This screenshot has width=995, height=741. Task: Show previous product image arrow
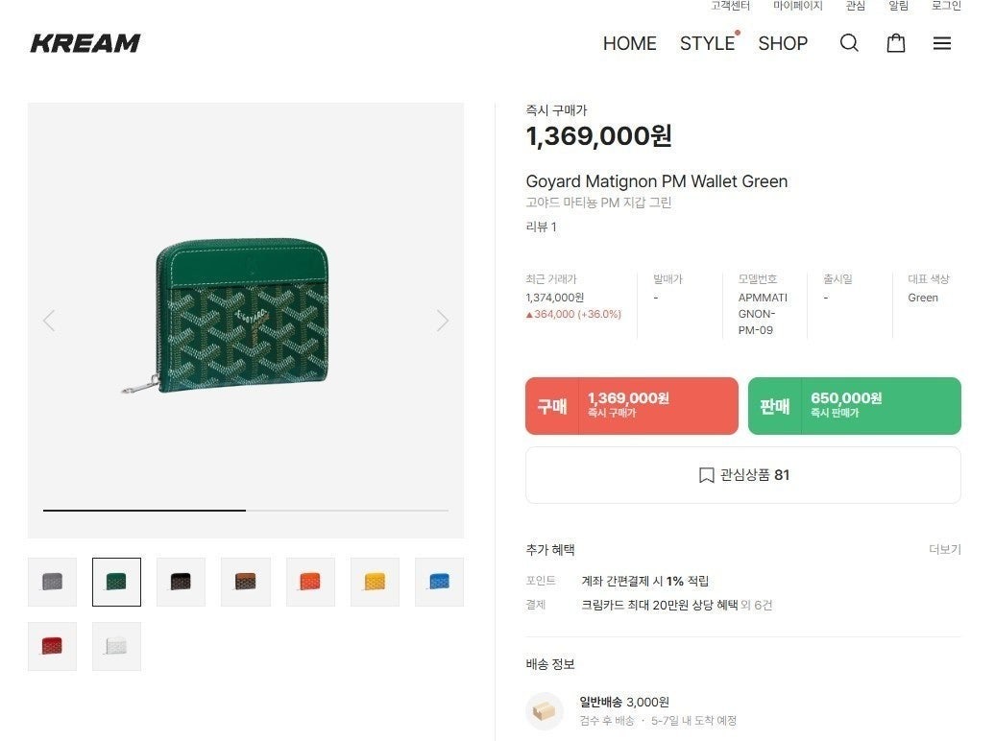[x=49, y=321]
